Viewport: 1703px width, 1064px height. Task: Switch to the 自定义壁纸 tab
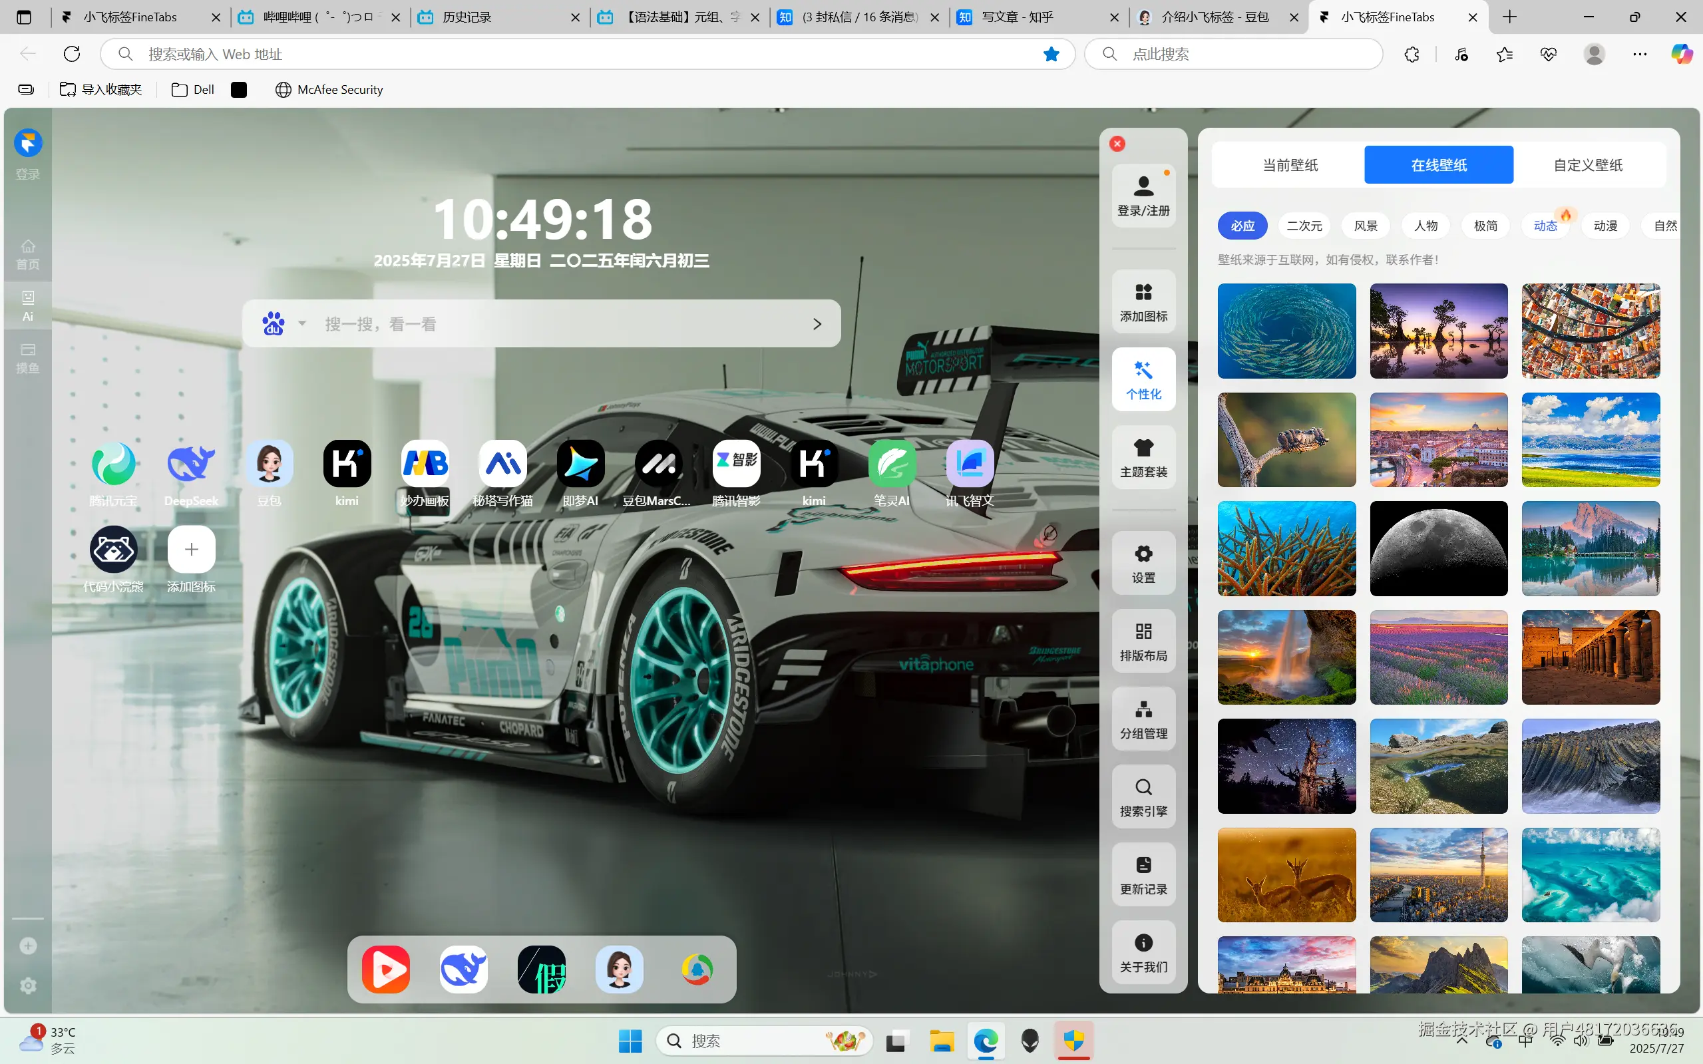[x=1588, y=166]
